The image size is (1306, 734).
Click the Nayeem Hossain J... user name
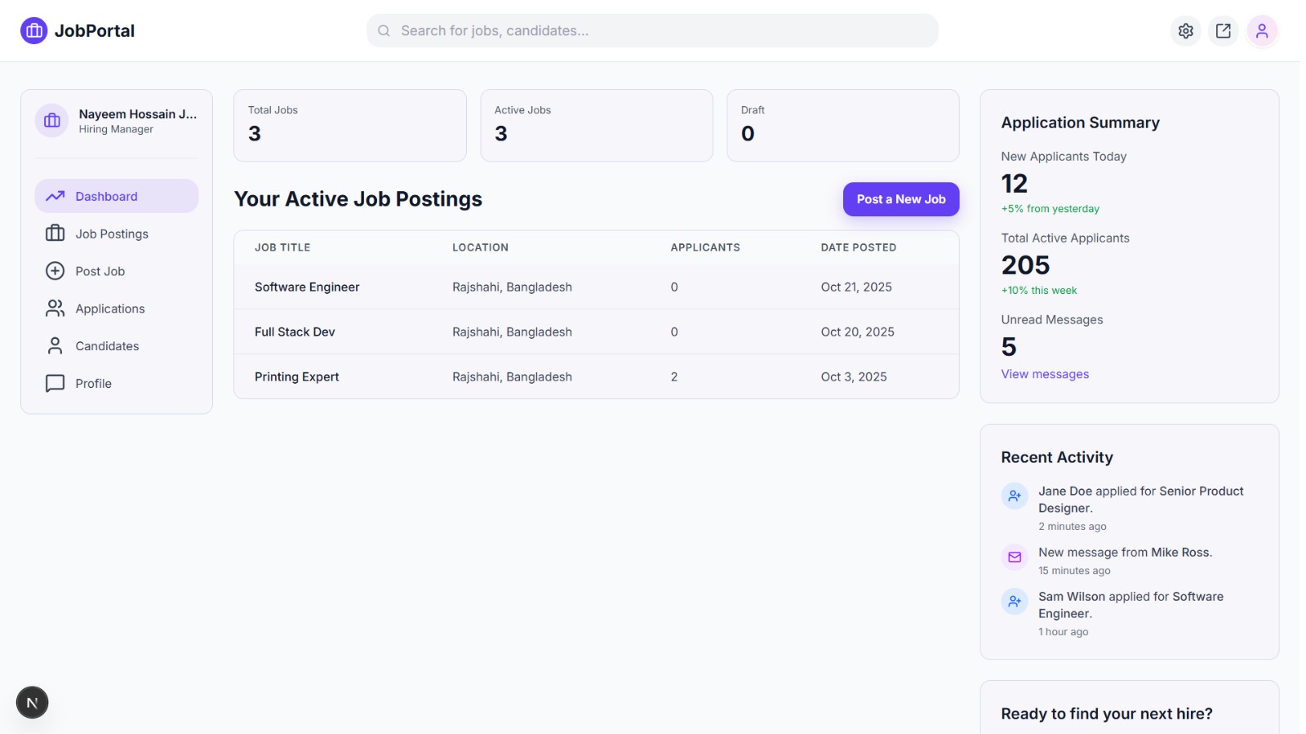[138, 114]
